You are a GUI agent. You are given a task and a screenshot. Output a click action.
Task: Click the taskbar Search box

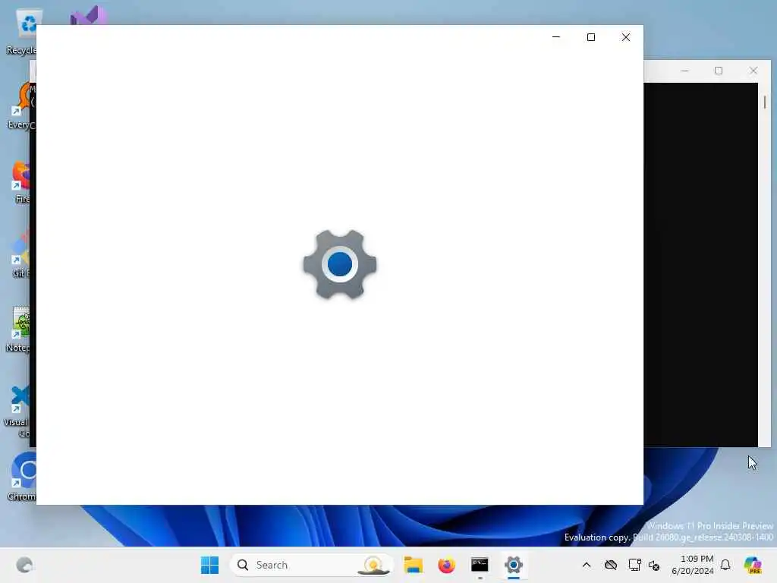311,565
